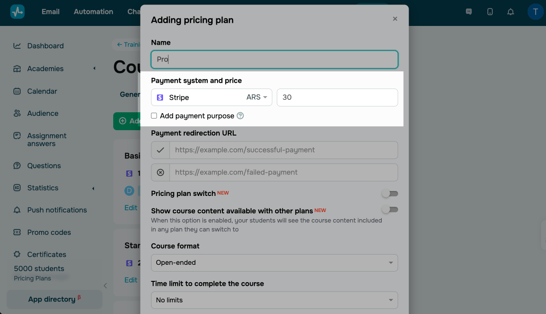Click the user avatar icon

coord(535,12)
